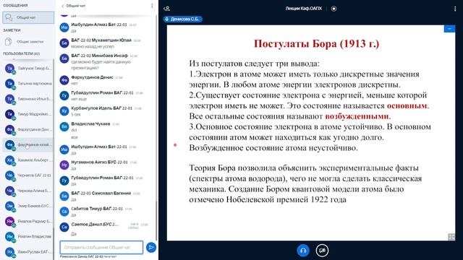Select user Тайгунов Тимур in the user list

(28, 69)
